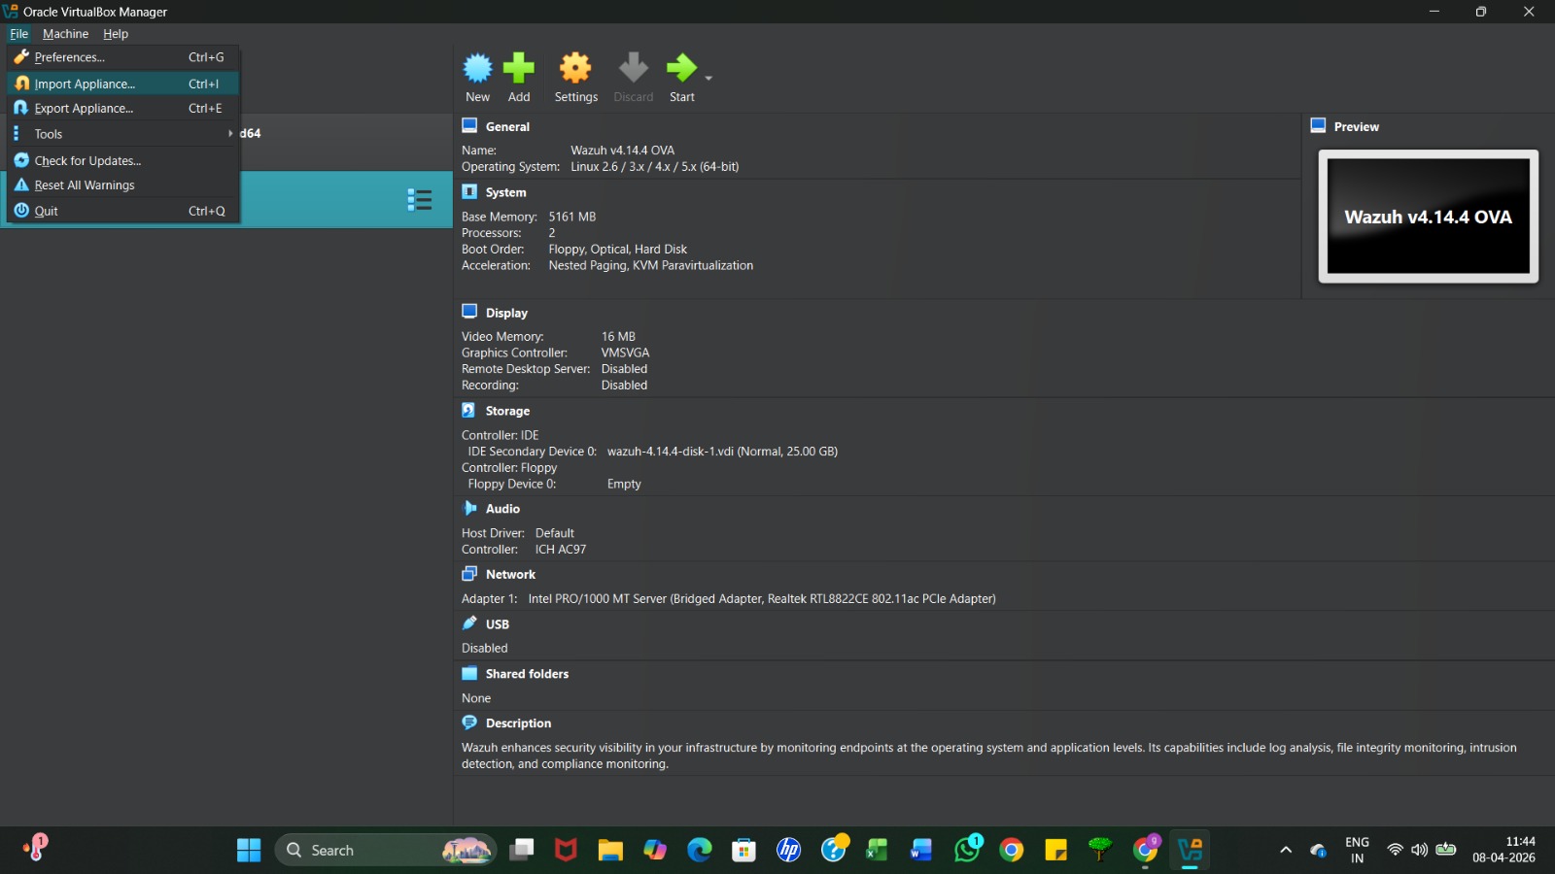Click the Video Memory value '16 MB'
This screenshot has height=874, width=1555.
coord(618,337)
